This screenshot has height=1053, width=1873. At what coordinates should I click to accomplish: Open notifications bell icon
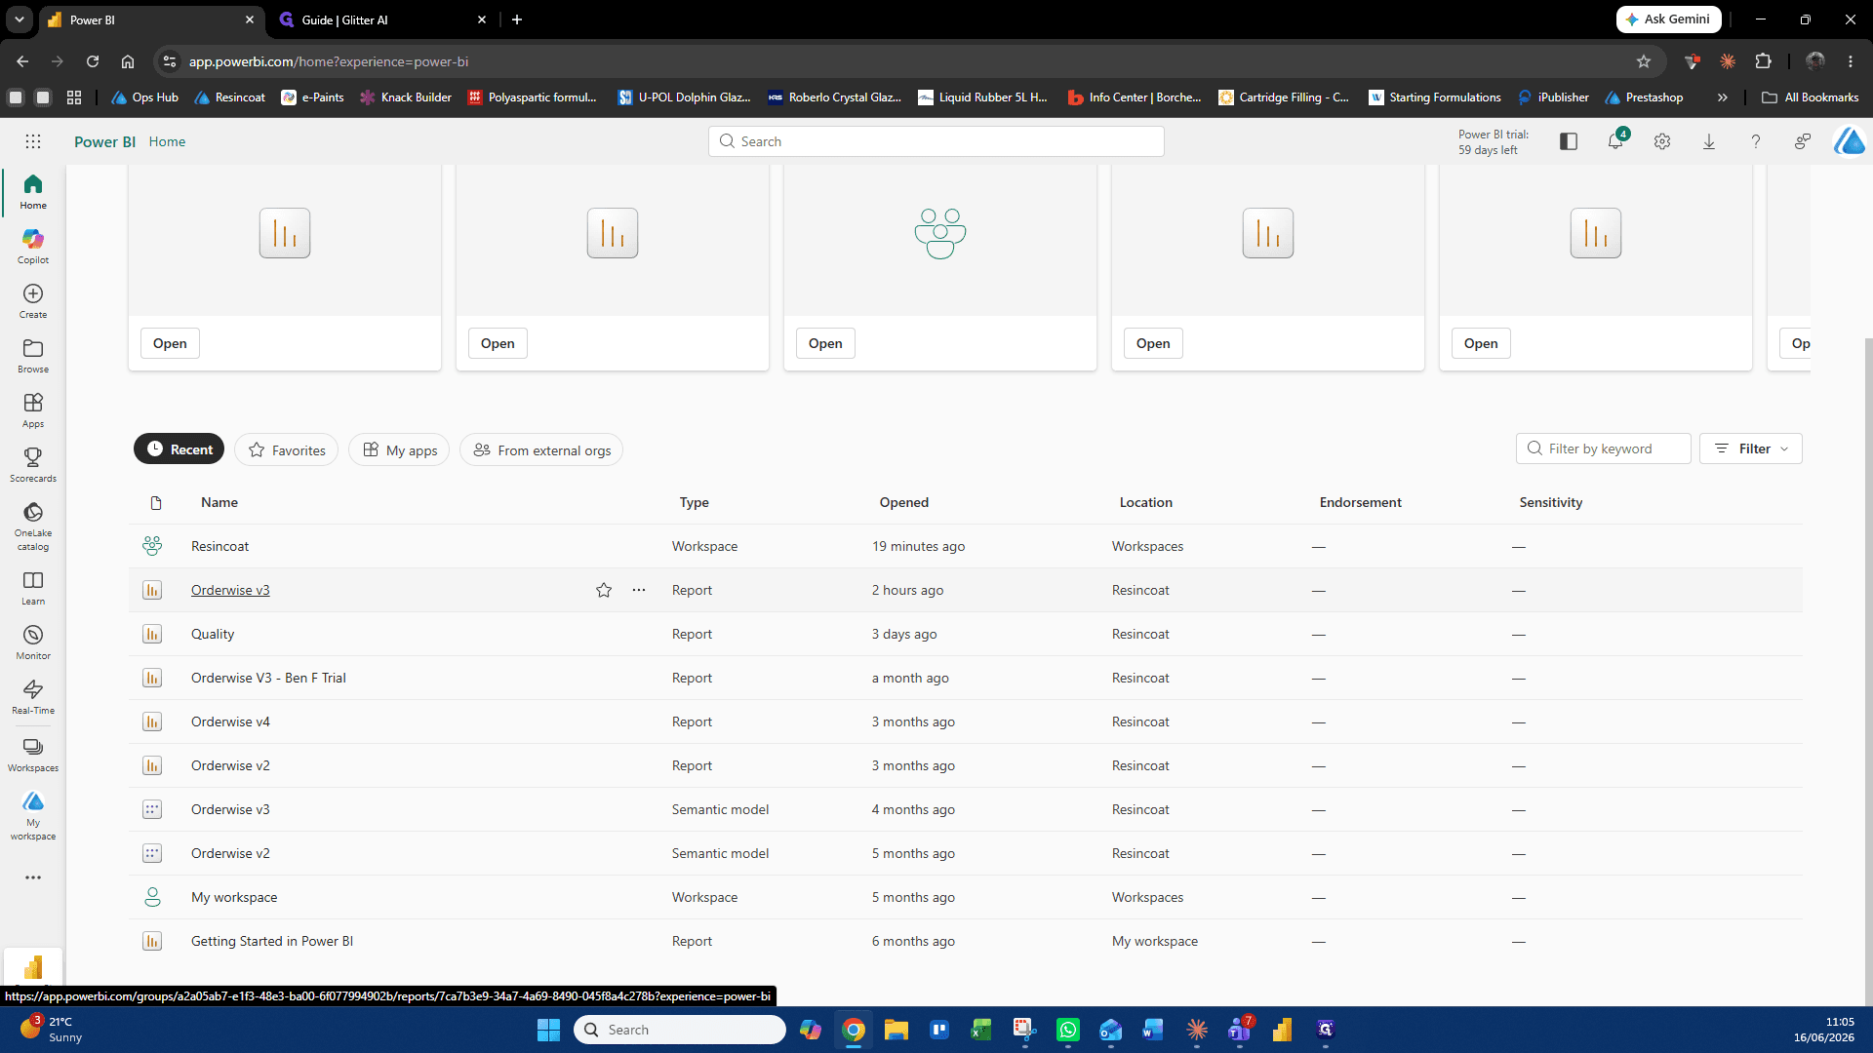[x=1615, y=141]
